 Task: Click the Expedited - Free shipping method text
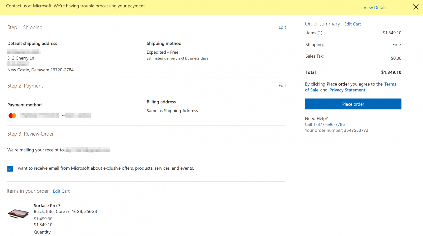(162, 52)
